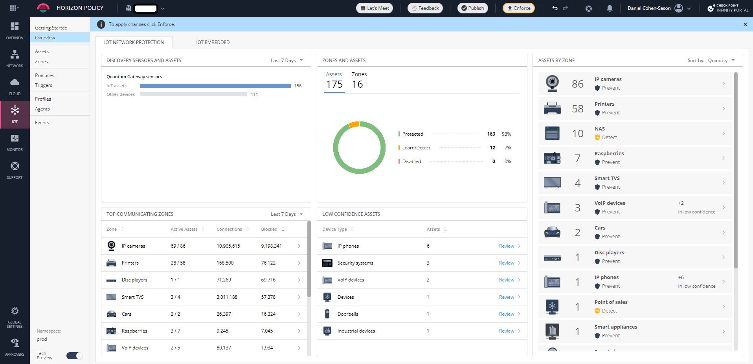This screenshot has height=364, width=753.
Task: Sort by Connections column header
Action: point(233,229)
